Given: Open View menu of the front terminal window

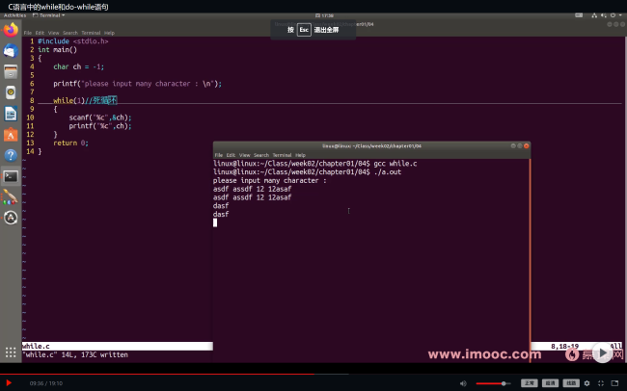Looking at the screenshot, I should [245, 155].
